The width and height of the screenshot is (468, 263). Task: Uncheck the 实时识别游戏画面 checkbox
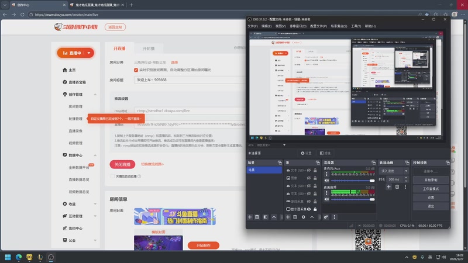[x=136, y=70]
